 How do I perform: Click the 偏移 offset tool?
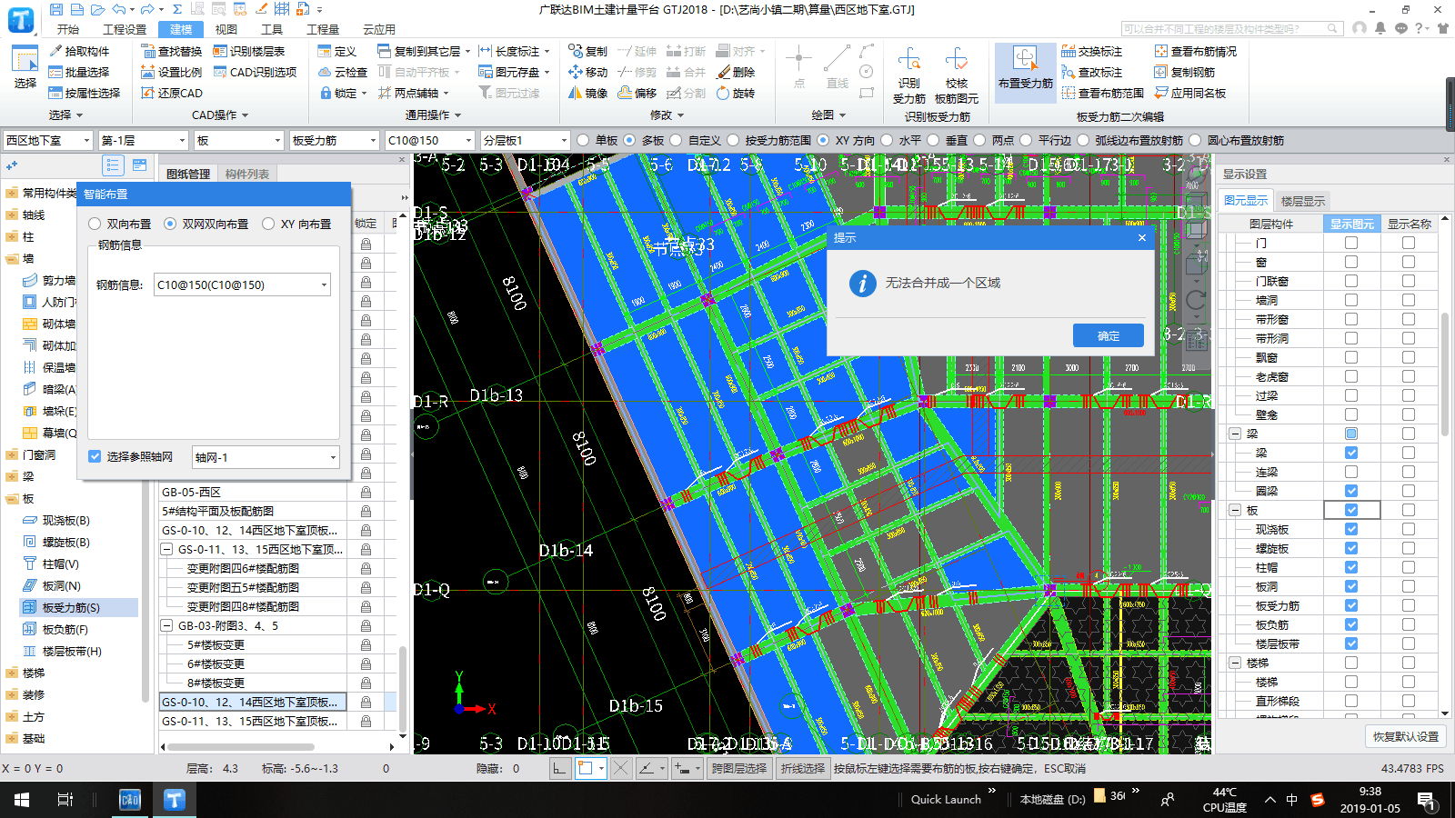pos(637,93)
